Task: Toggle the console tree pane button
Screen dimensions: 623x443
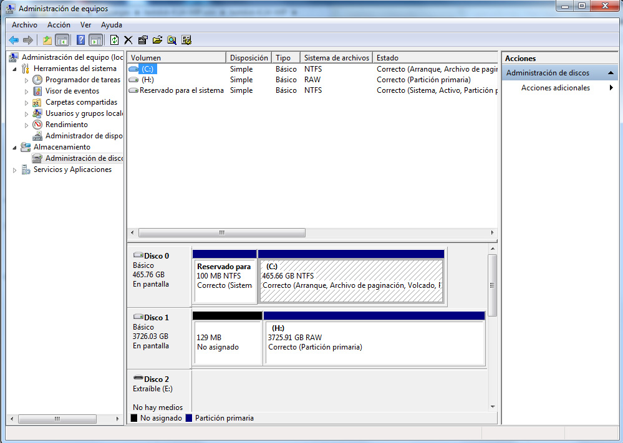Action: pyautogui.click(x=62, y=40)
